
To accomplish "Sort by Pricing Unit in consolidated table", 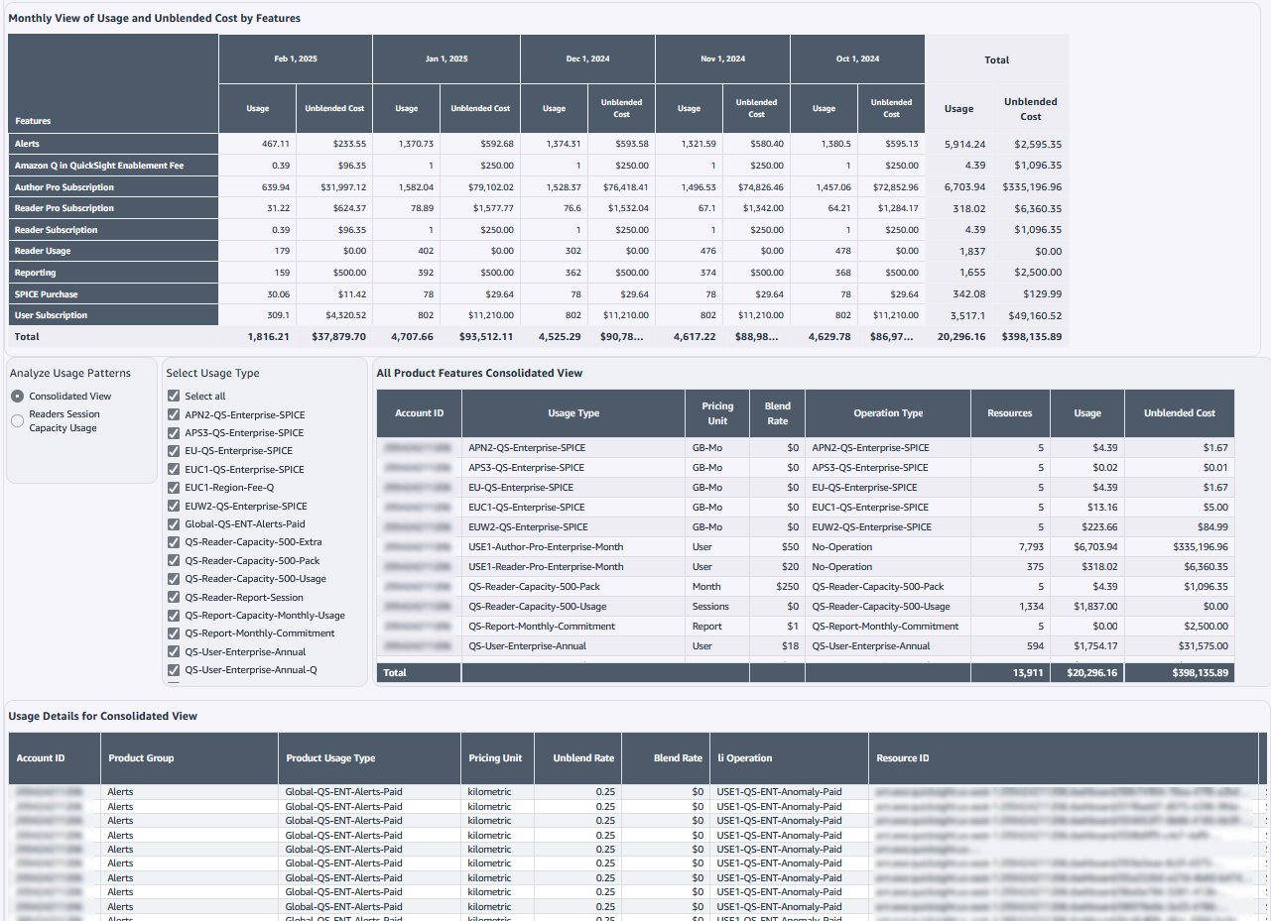I will (x=716, y=413).
